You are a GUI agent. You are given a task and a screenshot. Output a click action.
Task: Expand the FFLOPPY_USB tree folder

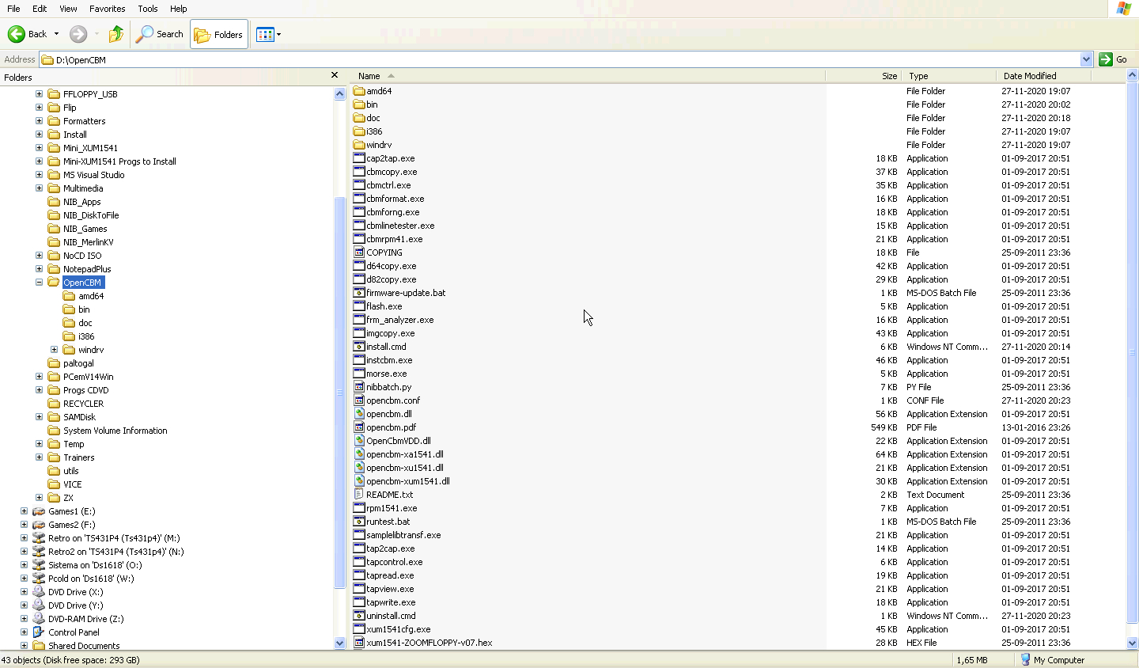click(39, 94)
